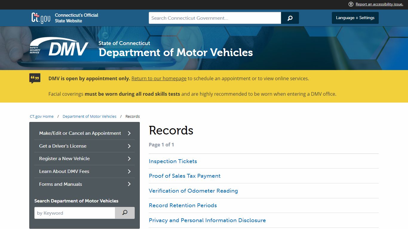Click the Page 1 of 1 text
Viewport: 408px width, 229px height.
point(161,145)
